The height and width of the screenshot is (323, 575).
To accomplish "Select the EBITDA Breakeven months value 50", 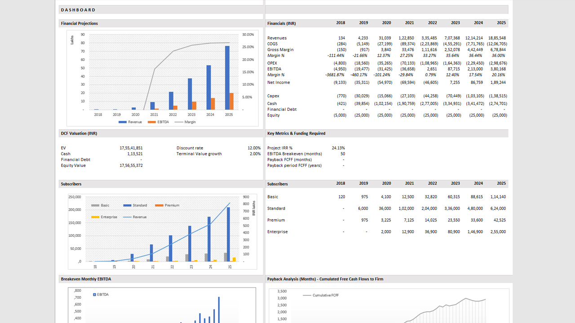I will [342, 154].
